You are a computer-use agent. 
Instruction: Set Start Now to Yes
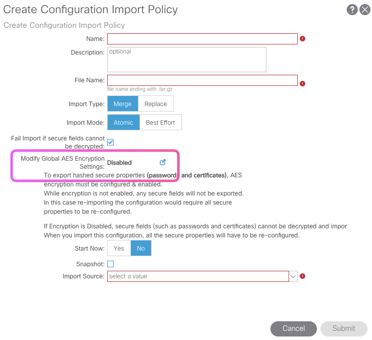119,248
